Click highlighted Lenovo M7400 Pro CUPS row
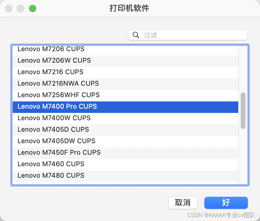The width and height of the screenshot is (260, 221). (x=125, y=107)
